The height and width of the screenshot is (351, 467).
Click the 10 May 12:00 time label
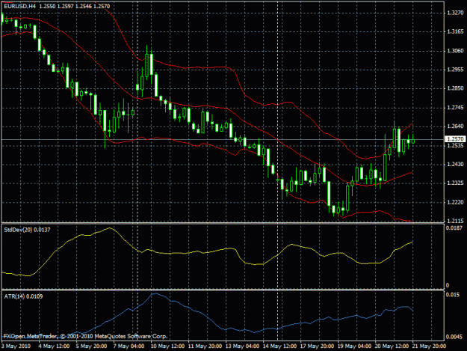click(167, 347)
